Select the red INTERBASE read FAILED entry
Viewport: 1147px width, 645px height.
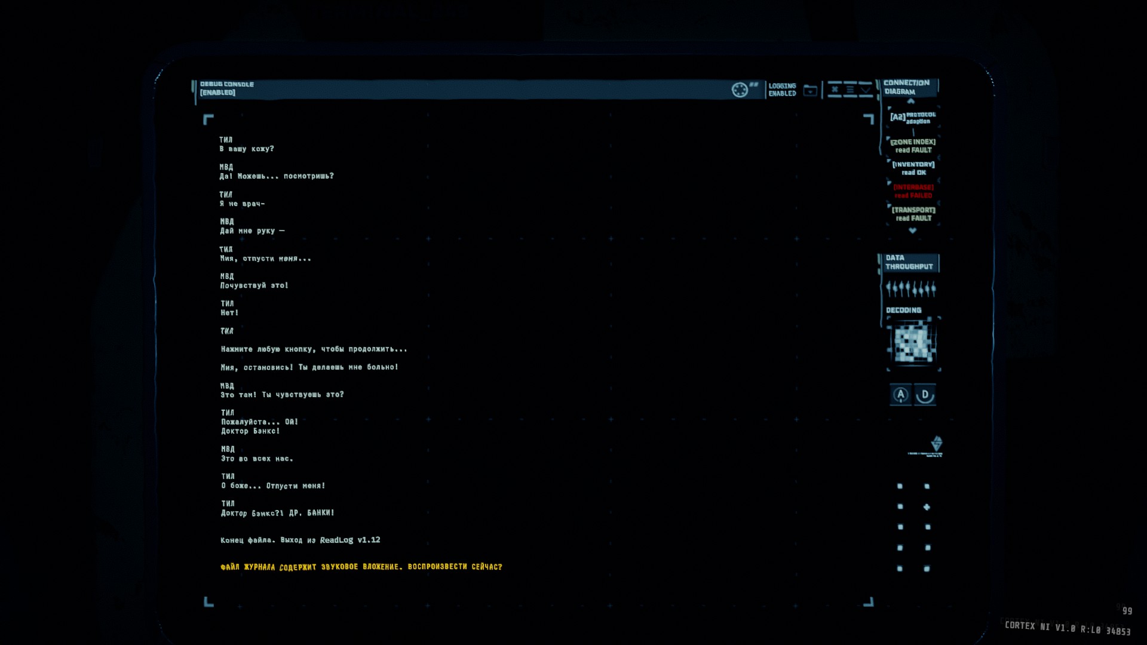tap(913, 191)
